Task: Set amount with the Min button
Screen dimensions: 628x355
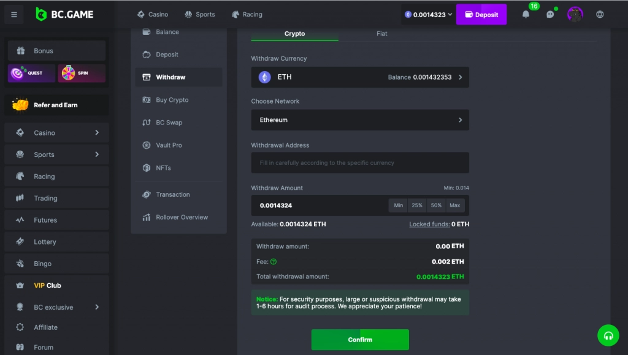Action: [x=398, y=205]
